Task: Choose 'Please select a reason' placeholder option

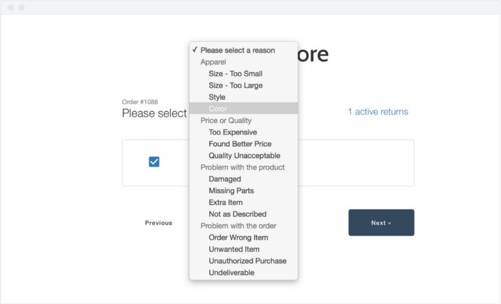Action: click(237, 50)
